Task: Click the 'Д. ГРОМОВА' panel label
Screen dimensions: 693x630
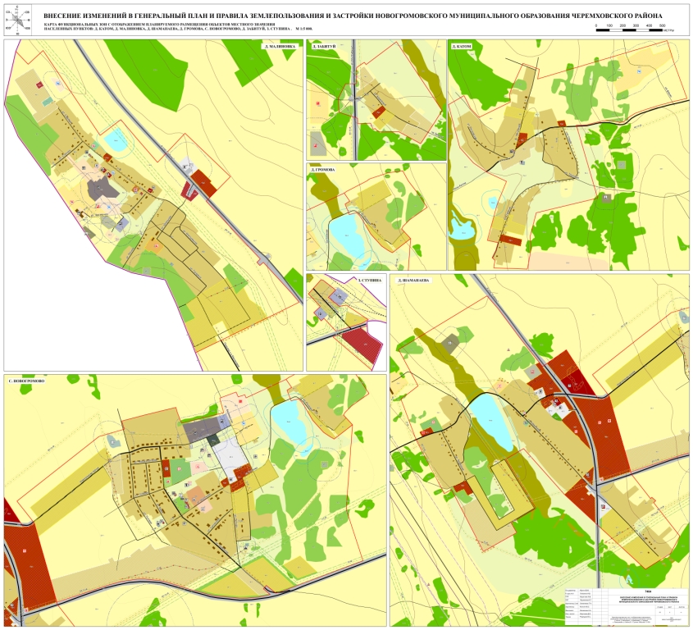Action: tap(323, 169)
